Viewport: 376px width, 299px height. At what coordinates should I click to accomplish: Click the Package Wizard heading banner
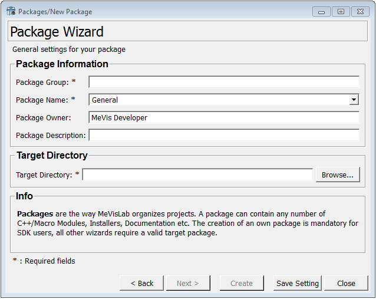[x=187, y=32]
